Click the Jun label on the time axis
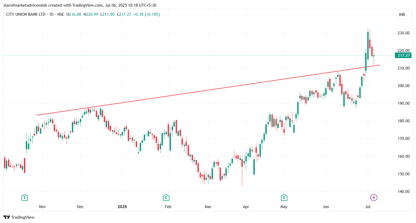Viewport: 416px width, 223px height. [326, 207]
